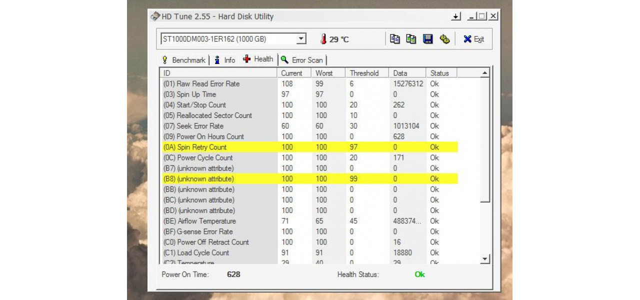Click the list scroll up arrow
Viewport: 640px width, 300px height.
coord(484,73)
